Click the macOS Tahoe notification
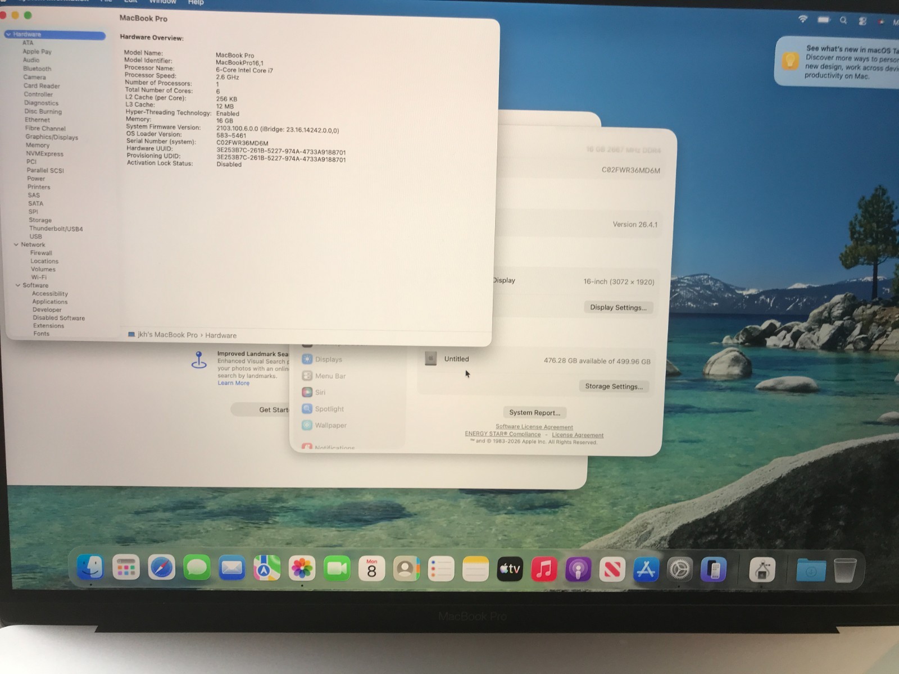This screenshot has height=674, width=899. (x=837, y=62)
